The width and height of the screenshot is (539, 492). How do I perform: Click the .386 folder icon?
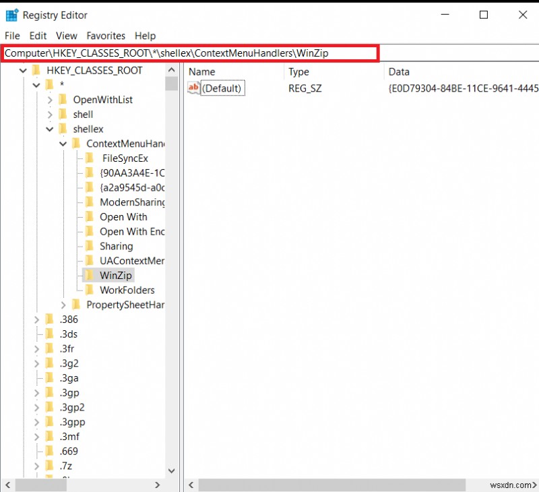point(49,319)
